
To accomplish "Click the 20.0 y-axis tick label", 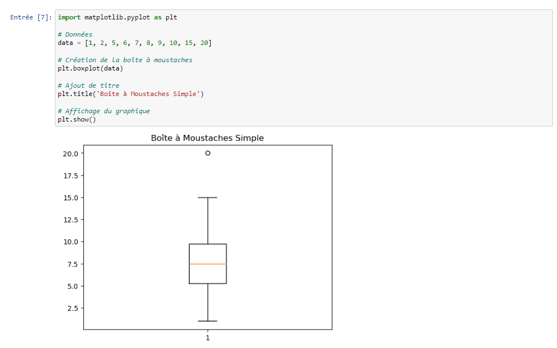I will (x=72, y=153).
